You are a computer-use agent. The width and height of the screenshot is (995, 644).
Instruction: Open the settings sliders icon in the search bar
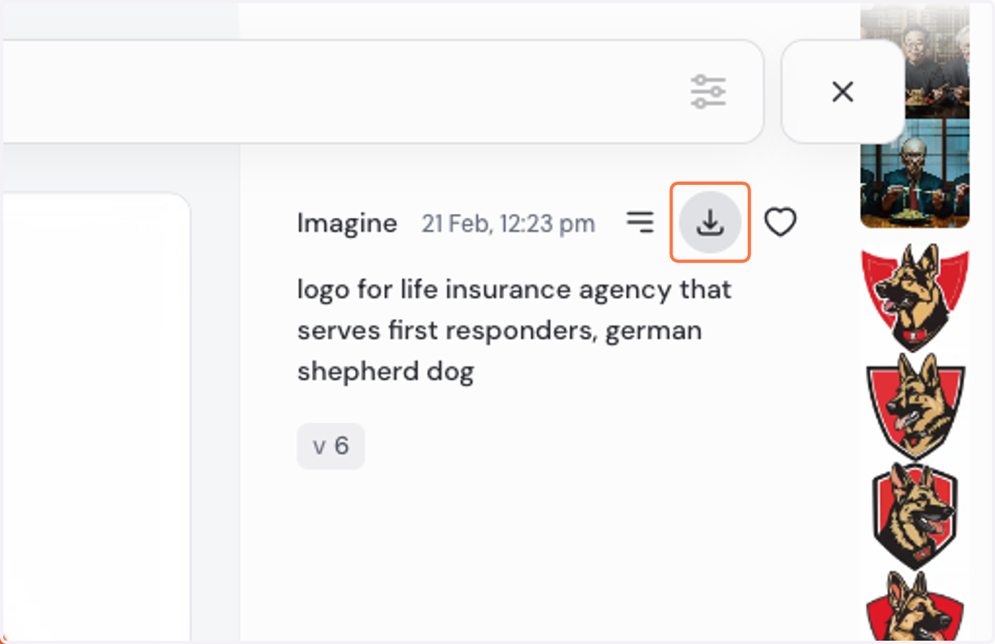pos(708,91)
